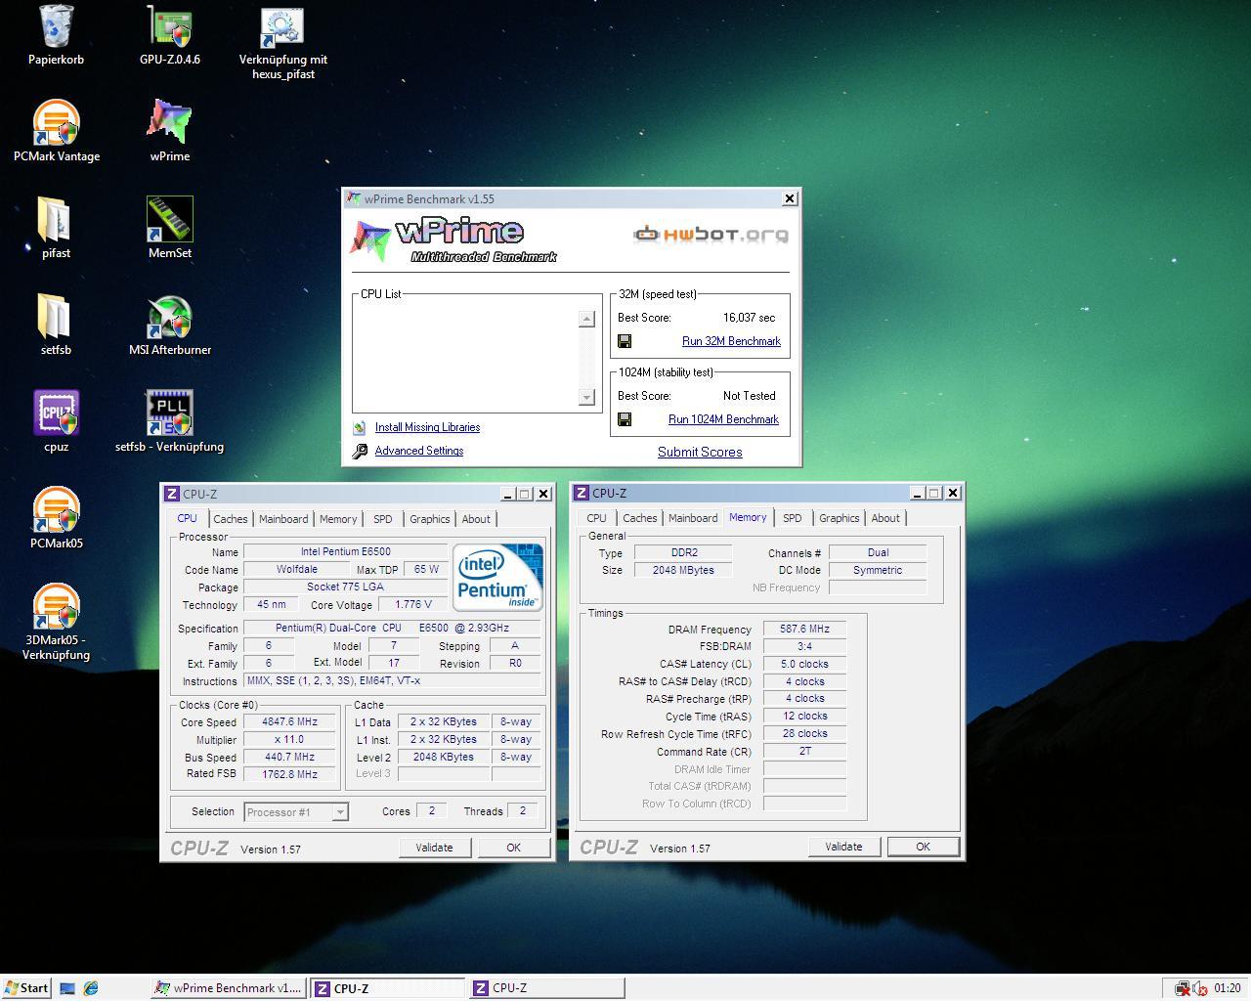Screen dimensions: 1251x1001
Task: Click the volume tray icon
Action: pyautogui.click(x=1199, y=988)
